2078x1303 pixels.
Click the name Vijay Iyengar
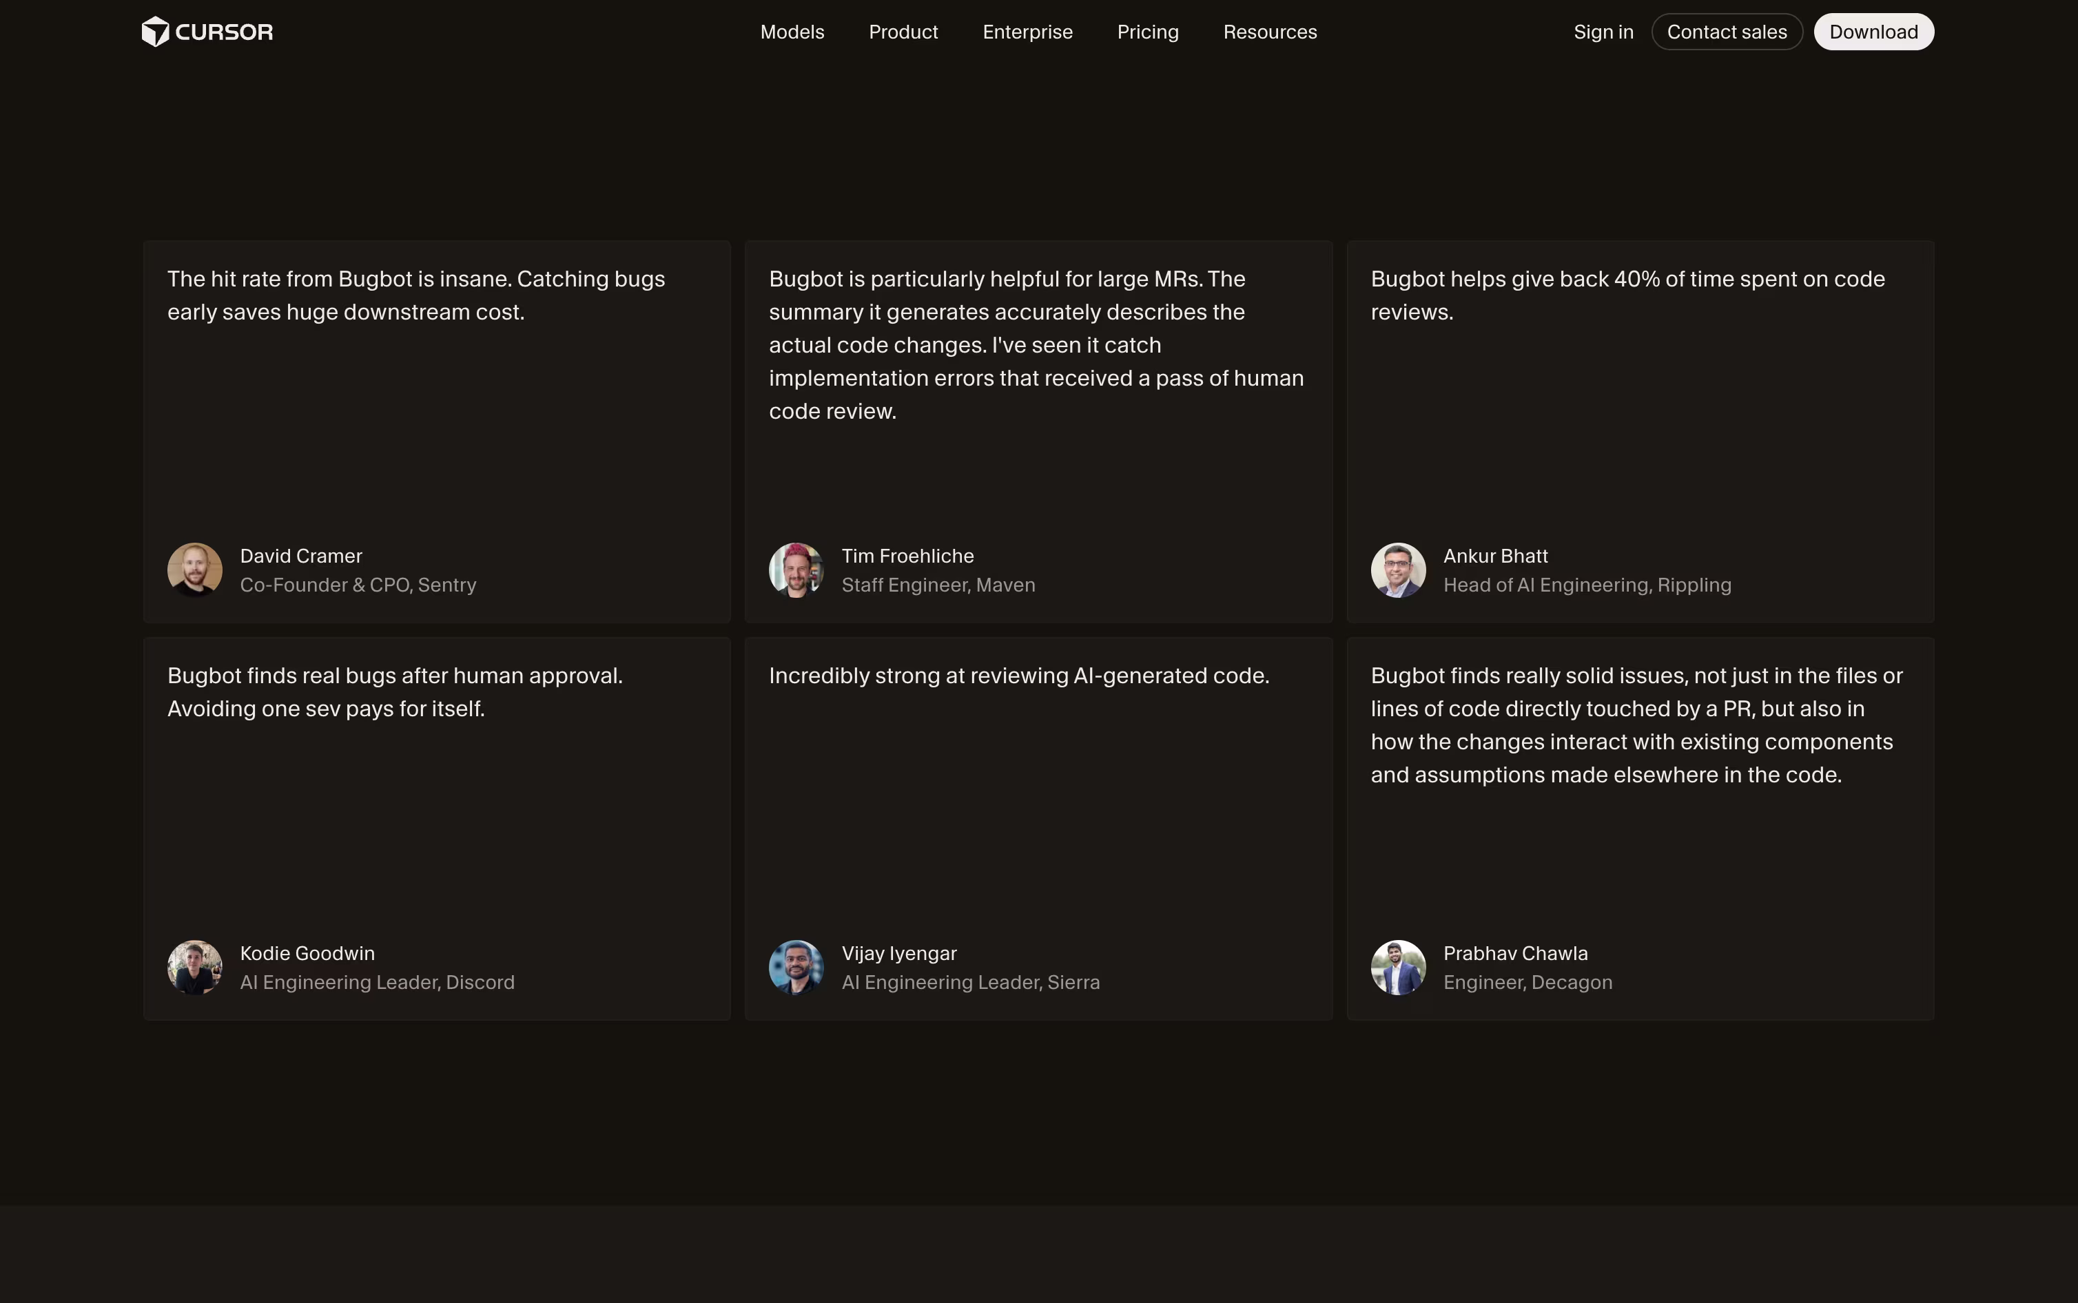[899, 953]
